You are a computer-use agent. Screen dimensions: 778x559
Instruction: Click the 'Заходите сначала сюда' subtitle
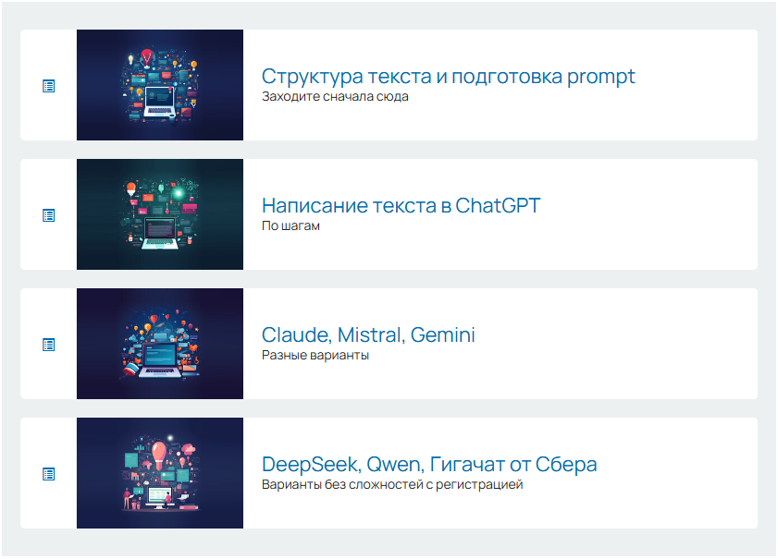[x=335, y=96]
